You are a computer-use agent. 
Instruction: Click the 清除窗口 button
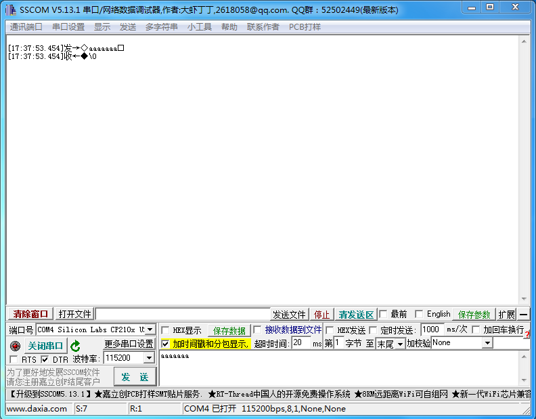pos(30,314)
